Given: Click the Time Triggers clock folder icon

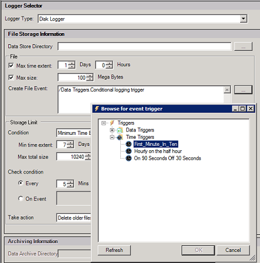Looking at the screenshot, I should (x=120, y=137).
